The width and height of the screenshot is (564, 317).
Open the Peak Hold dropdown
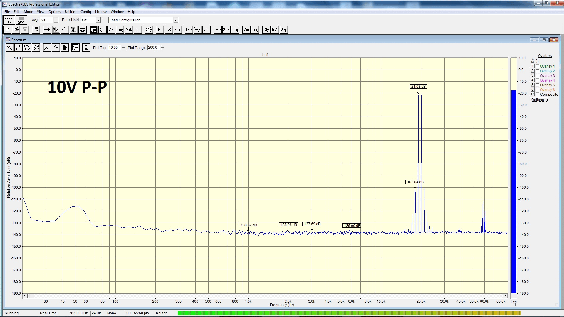(x=98, y=20)
